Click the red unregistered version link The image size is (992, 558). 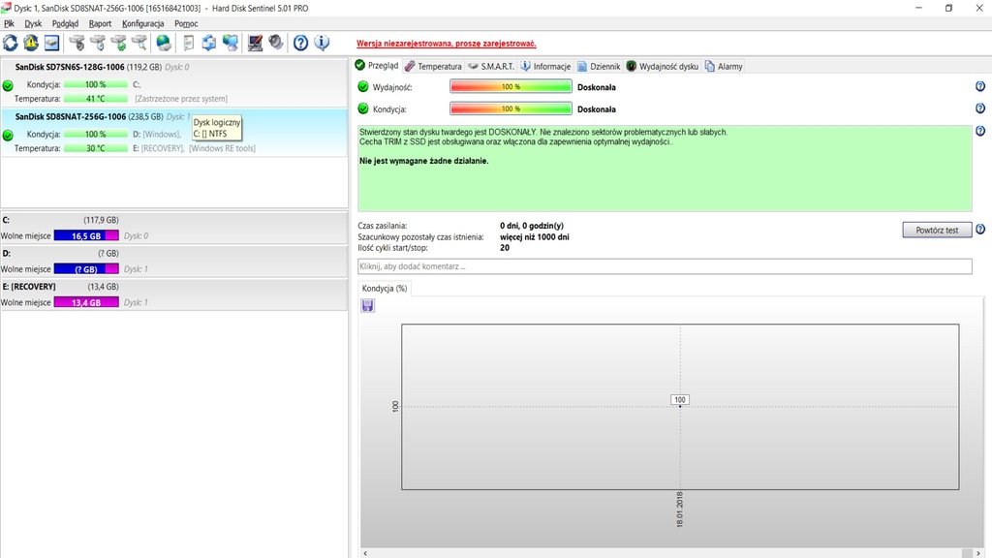[x=447, y=44]
